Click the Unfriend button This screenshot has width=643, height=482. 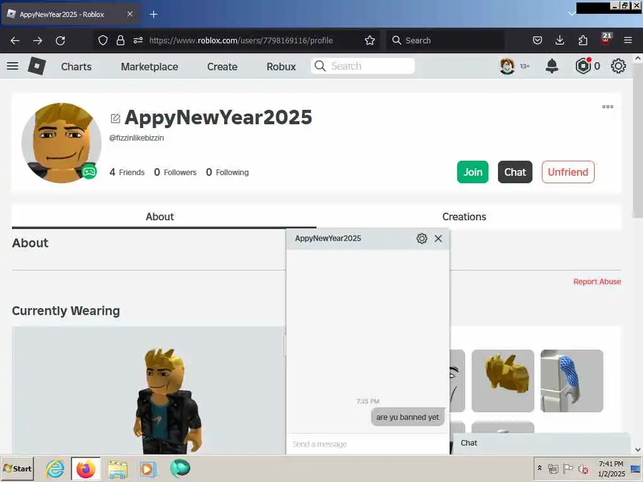[568, 172]
